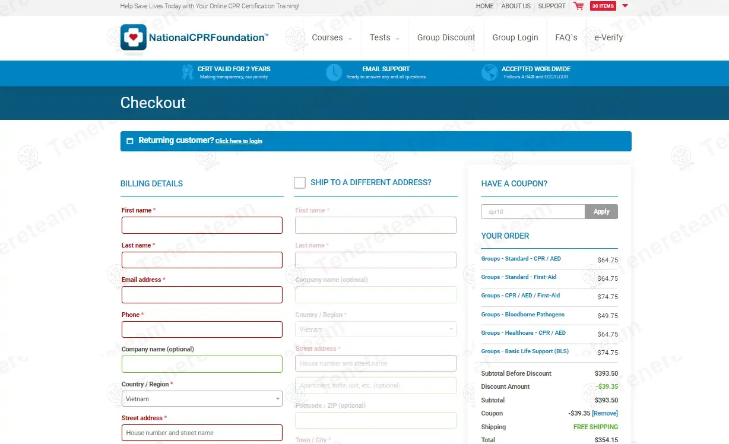Expand the Tests menu
The height and width of the screenshot is (444, 729).
click(383, 37)
